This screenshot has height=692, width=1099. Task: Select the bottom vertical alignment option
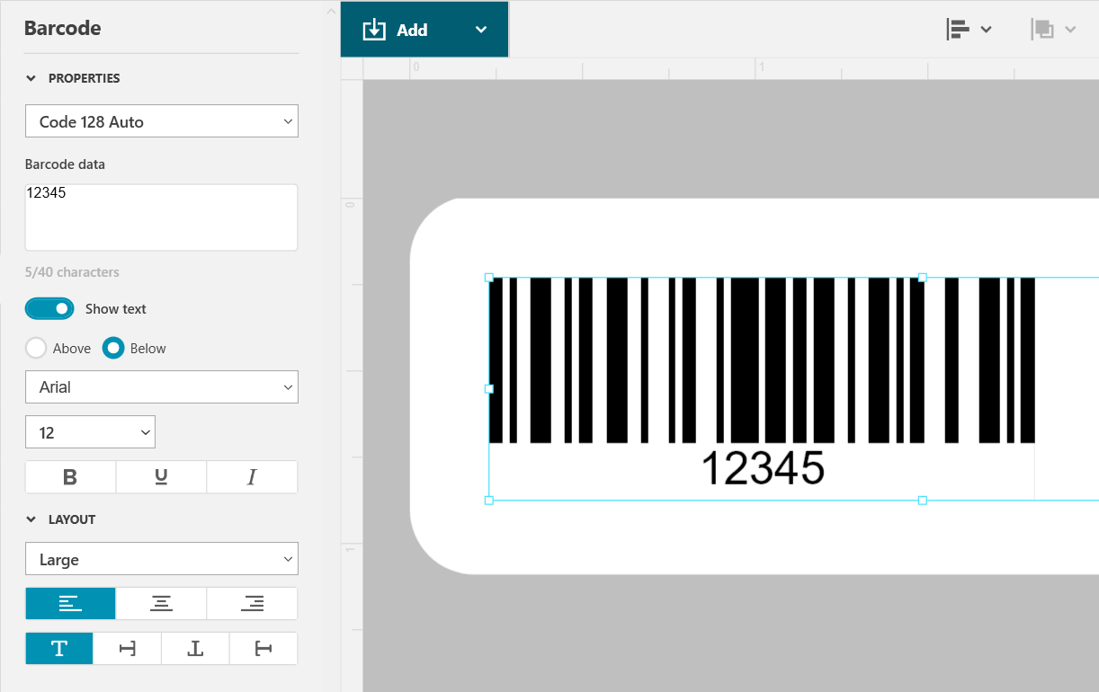click(x=195, y=649)
